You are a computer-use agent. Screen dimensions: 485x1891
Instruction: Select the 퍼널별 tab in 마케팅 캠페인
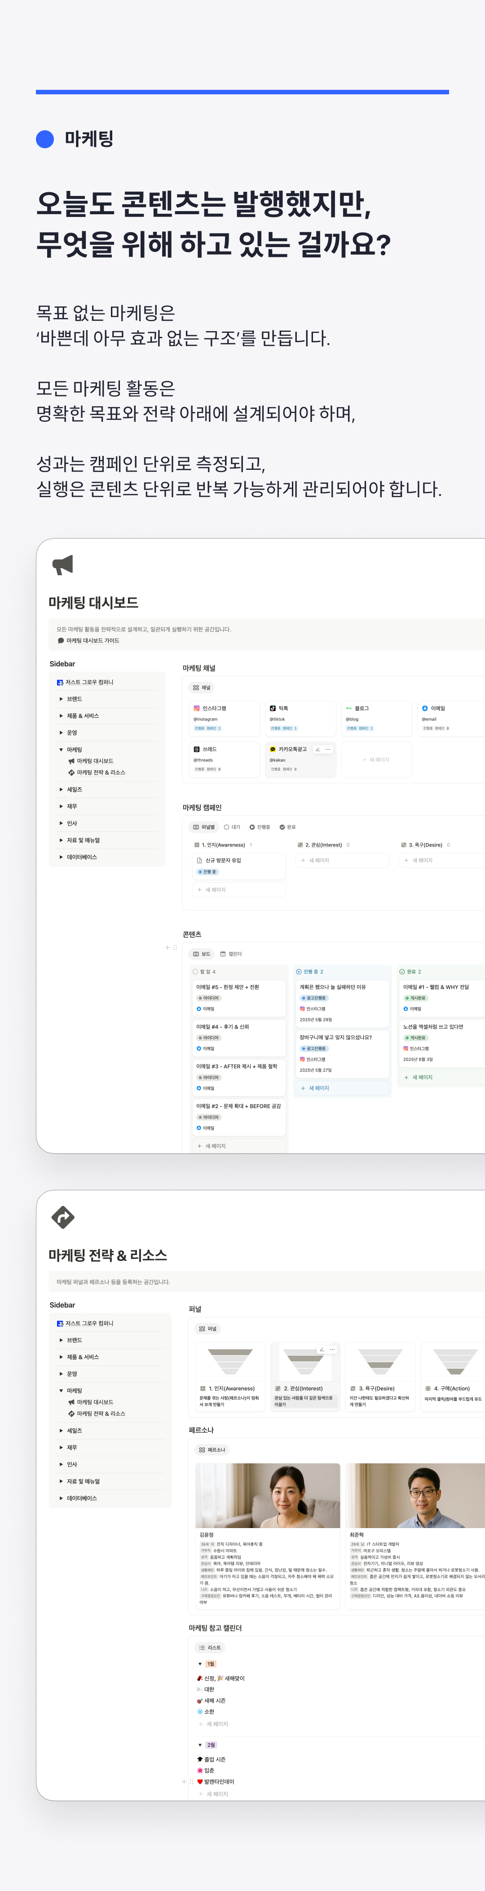(x=203, y=826)
